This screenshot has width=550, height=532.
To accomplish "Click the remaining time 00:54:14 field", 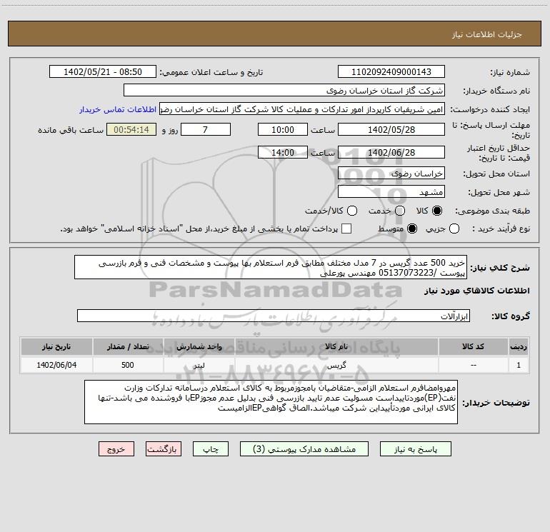I will [131, 129].
